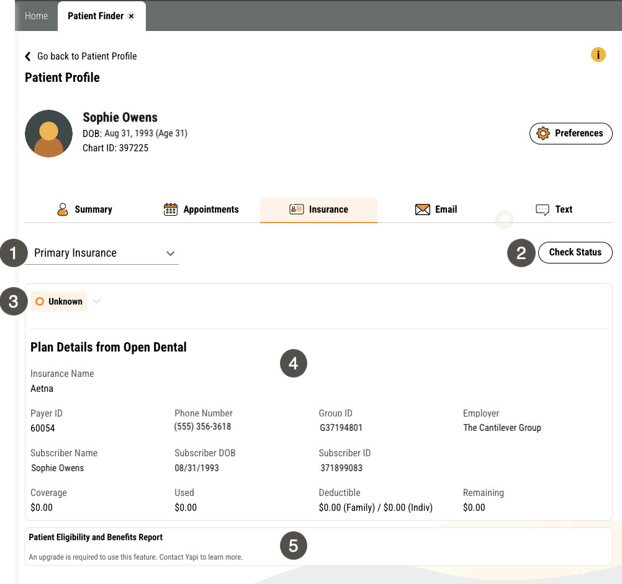Click the Primary Insurance dropdown chevron
The width and height of the screenshot is (622, 584).
(x=171, y=254)
